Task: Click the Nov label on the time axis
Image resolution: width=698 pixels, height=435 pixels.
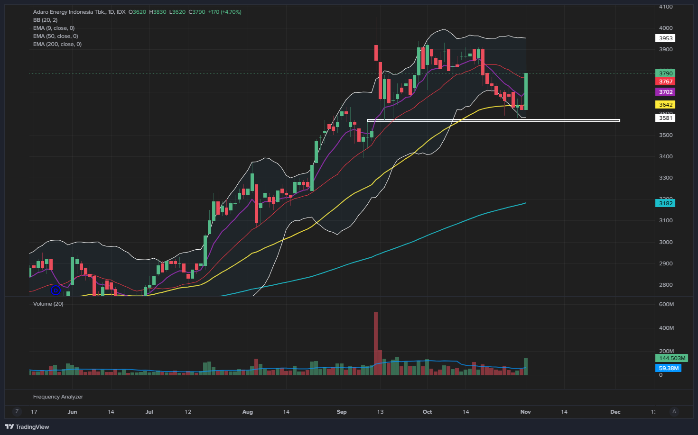Action: point(525,412)
